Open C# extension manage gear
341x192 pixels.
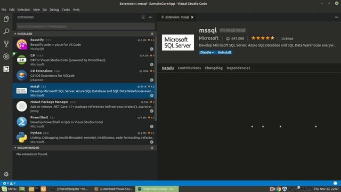152,65
